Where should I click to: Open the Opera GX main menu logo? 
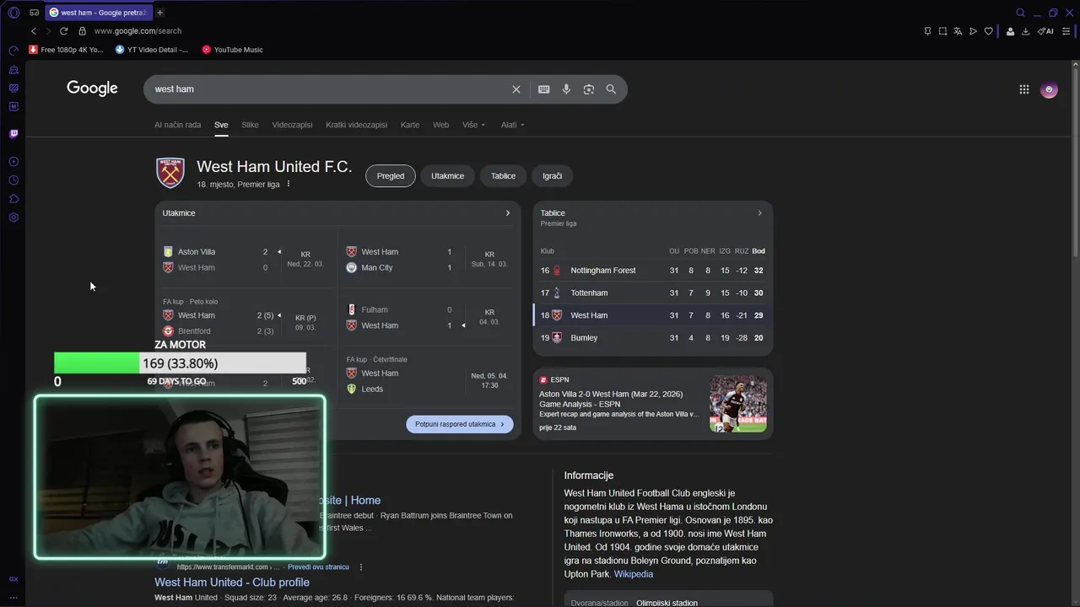(13, 13)
